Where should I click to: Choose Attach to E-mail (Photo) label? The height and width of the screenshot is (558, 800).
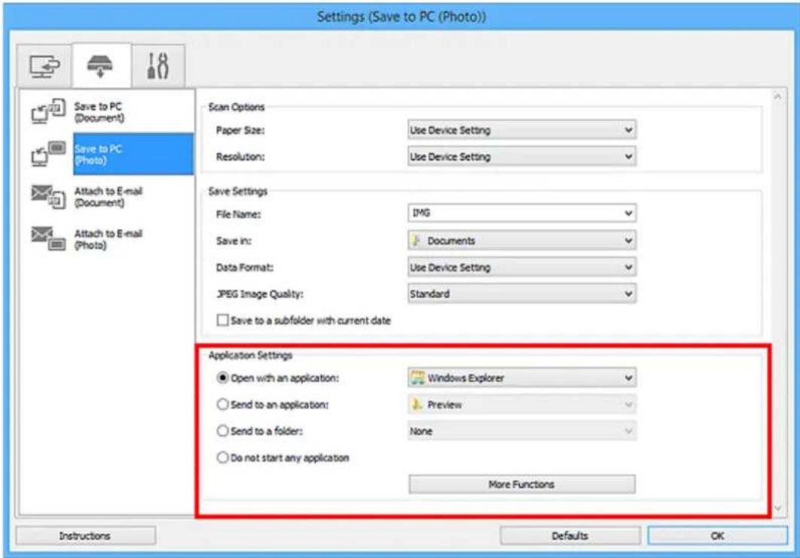pos(108,239)
